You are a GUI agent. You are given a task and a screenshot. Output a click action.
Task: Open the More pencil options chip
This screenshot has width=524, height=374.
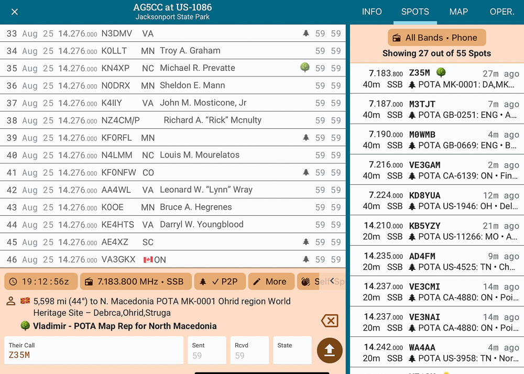coord(269,281)
